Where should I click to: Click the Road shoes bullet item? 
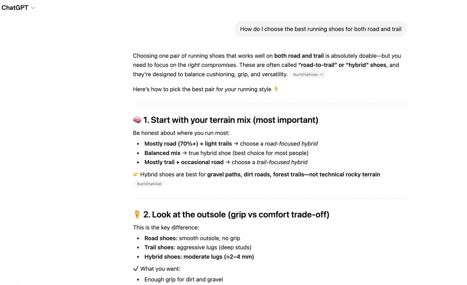pyautogui.click(x=192, y=238)
